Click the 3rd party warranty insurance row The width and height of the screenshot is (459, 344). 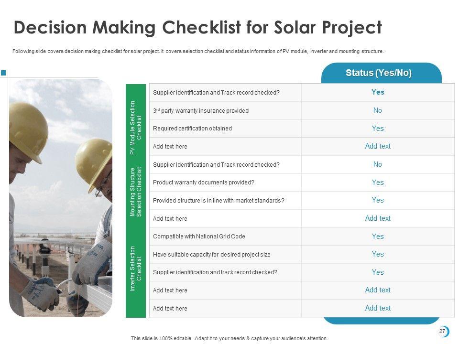[201, 111]
